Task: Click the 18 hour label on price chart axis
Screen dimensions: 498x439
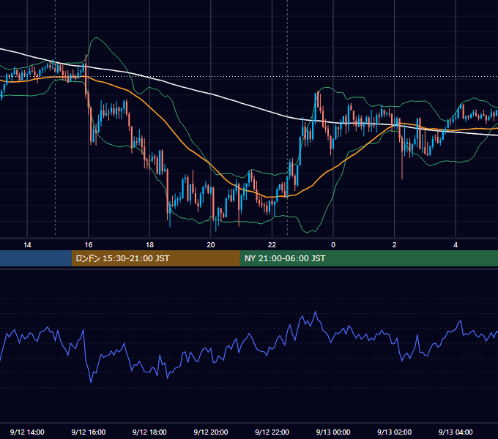Action: click(x=149, y=245)
